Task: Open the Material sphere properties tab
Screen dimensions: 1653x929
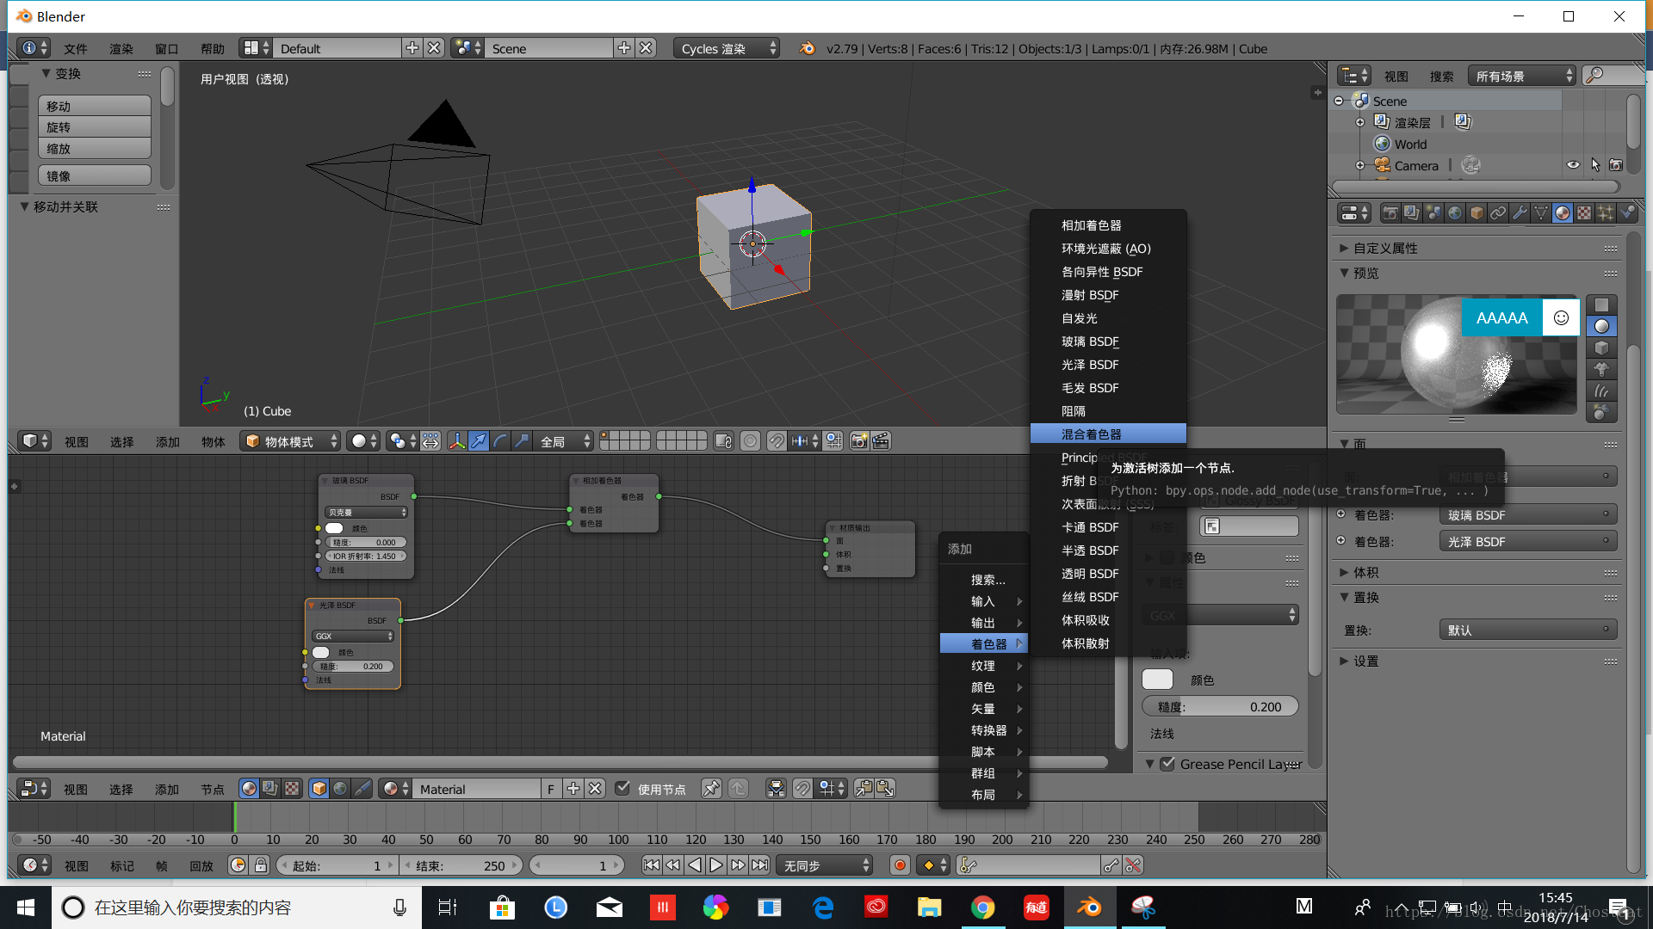Action: click(1563, 213)
